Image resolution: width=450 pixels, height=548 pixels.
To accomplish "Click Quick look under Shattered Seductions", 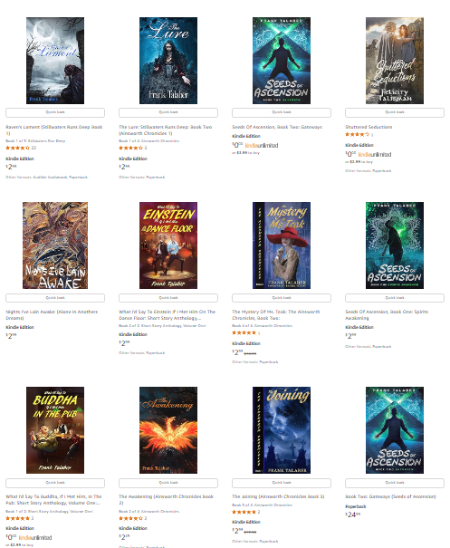I will [395, 112].
